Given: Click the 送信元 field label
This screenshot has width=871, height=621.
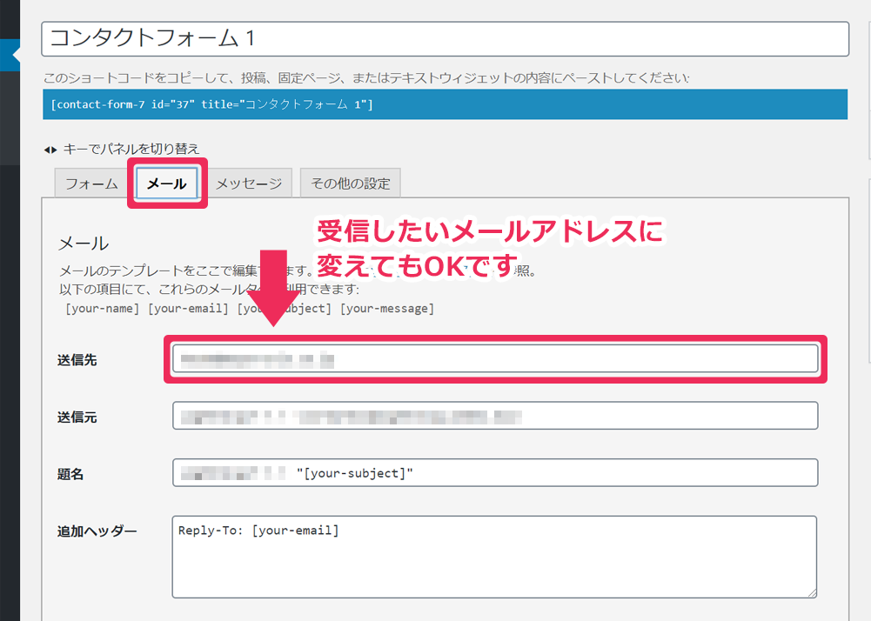Looking at the screenshot, I should click(77, 417).
